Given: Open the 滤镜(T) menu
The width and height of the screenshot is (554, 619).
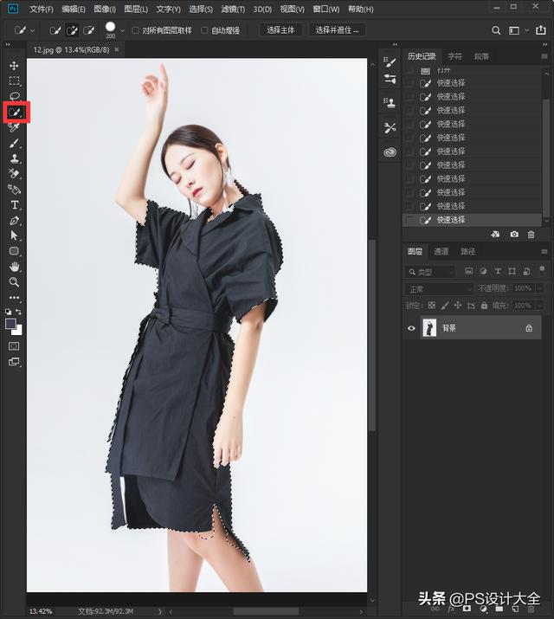Looking at the screenshot, I should point(233,9).
